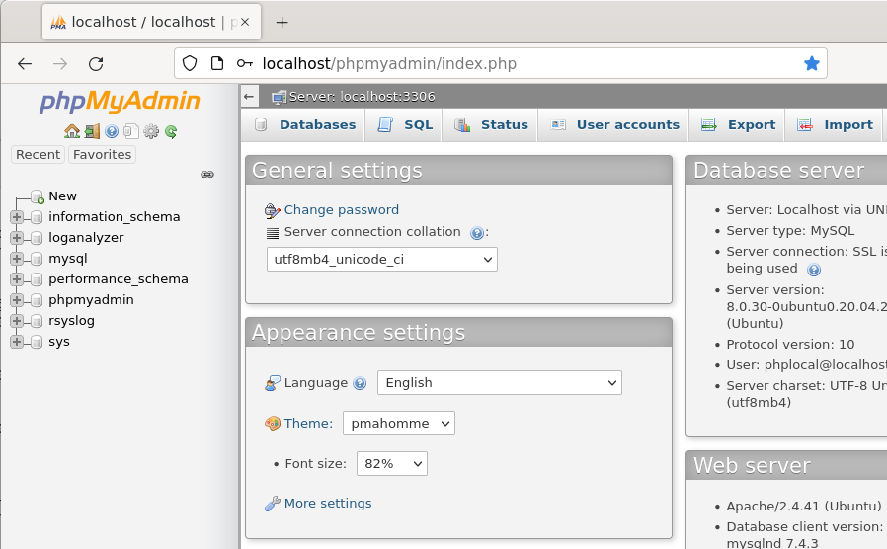
Task: Click 'Server type: MySQL' text
Action: point(790,231)
